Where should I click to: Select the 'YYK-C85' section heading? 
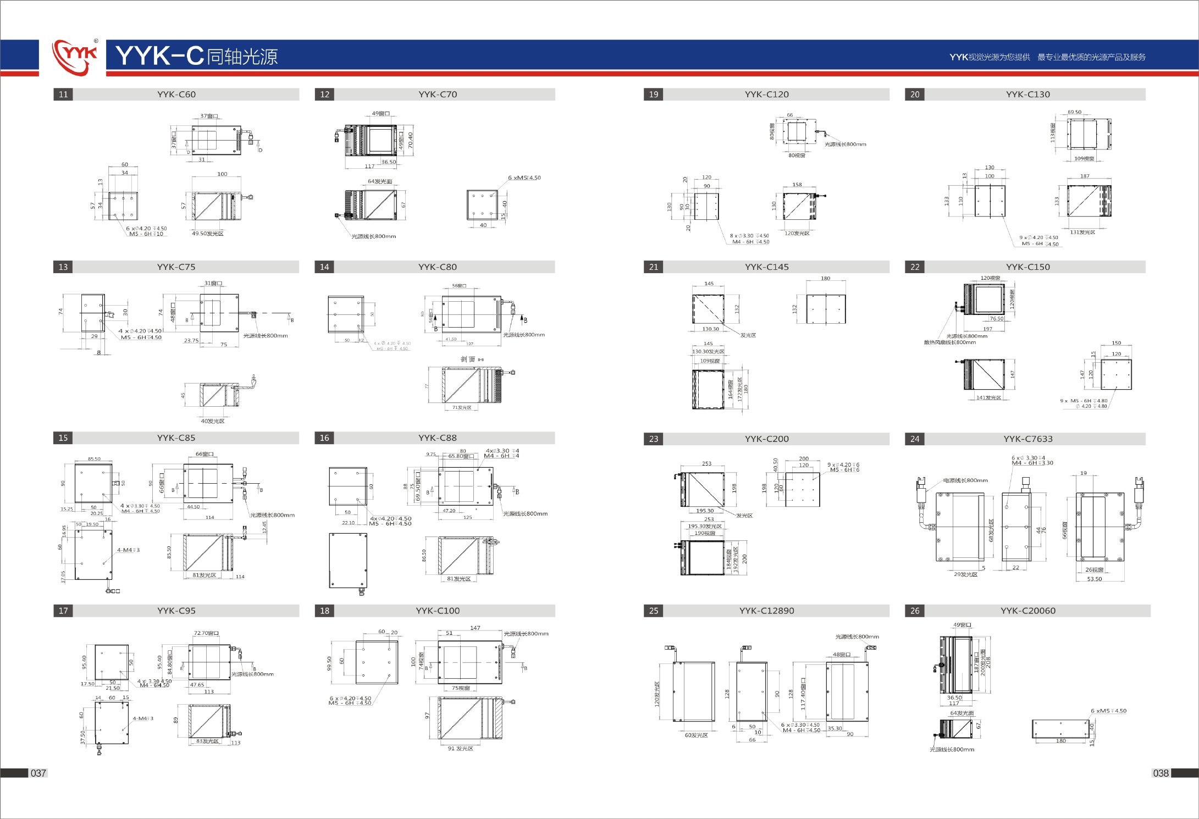tap(176, 438)
